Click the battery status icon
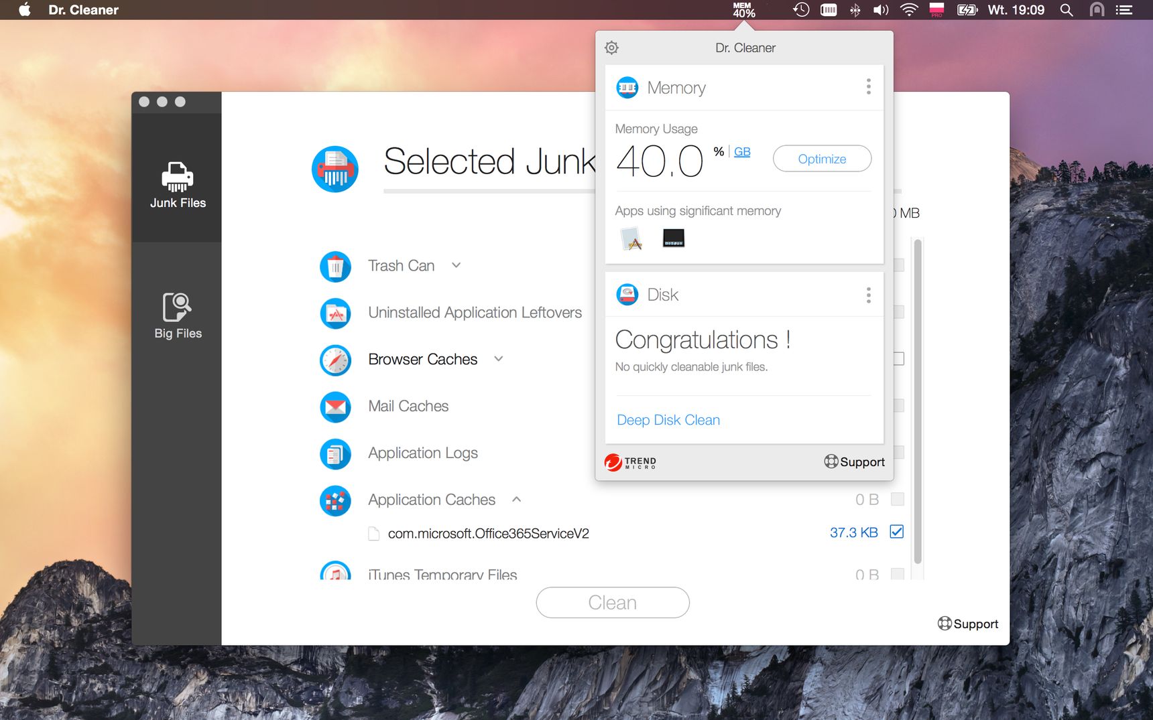 point(967,9)
